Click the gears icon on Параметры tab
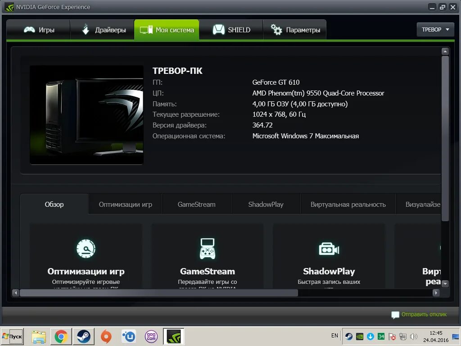 click(x=276, y=30)
